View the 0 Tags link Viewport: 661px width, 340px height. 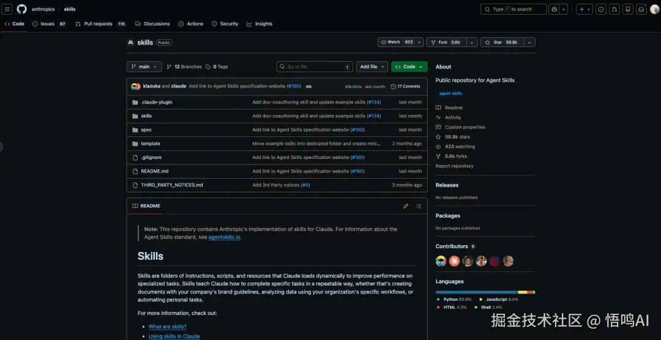(217, 67)
